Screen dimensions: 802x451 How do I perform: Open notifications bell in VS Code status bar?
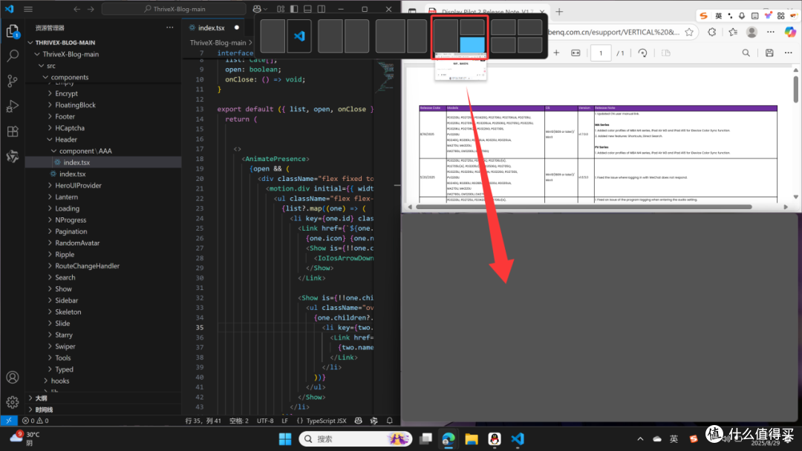point(390,421)
